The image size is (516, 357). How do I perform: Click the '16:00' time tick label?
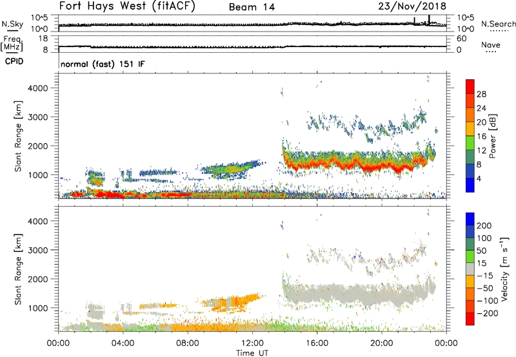coord(317,343)
